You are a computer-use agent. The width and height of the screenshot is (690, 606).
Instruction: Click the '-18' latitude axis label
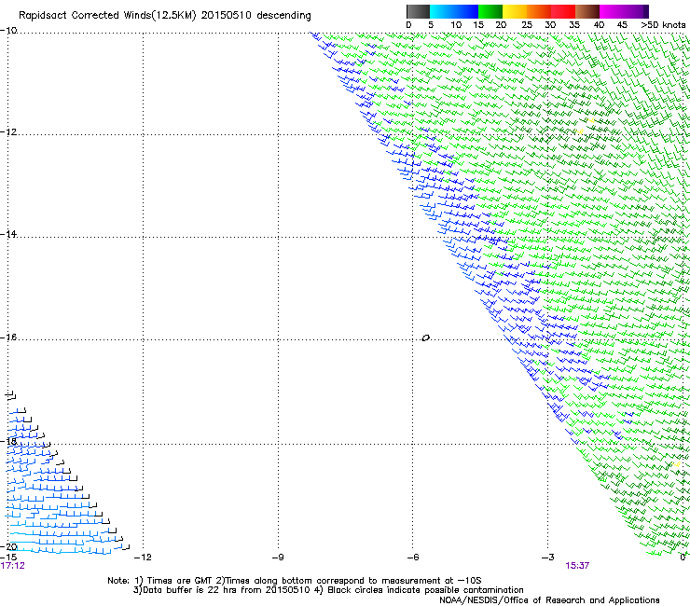click(8, 441)
